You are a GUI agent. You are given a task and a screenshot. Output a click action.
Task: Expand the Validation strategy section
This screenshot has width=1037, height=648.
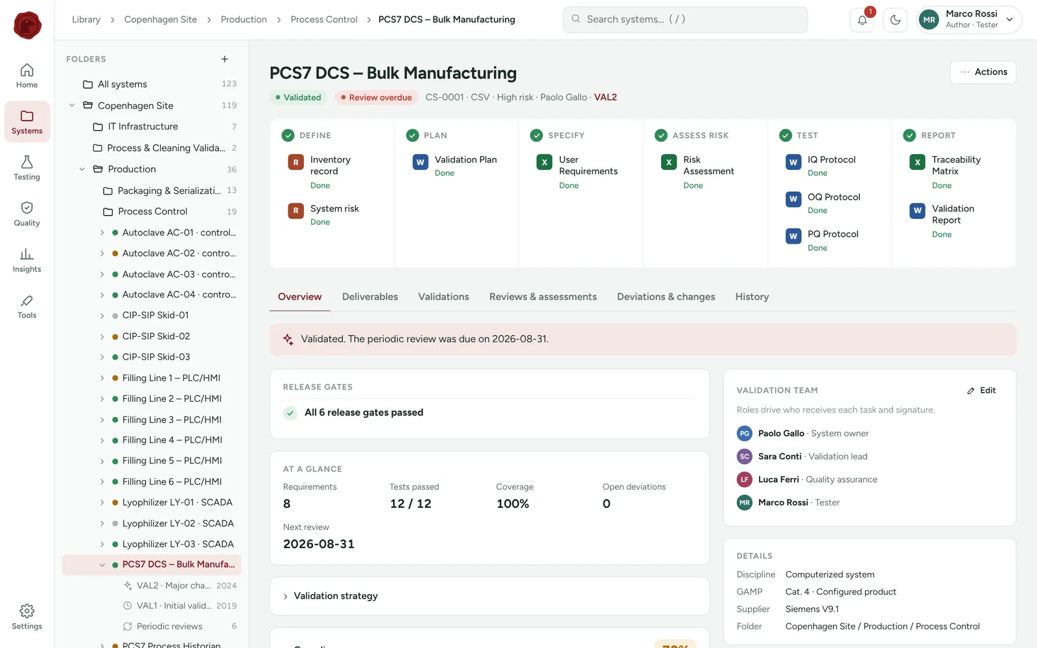point(489,596)
